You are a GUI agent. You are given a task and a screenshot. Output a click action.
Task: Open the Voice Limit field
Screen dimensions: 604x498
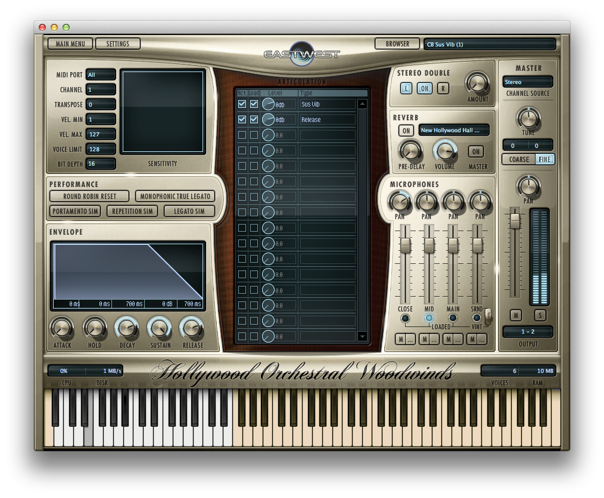[101, 149]
